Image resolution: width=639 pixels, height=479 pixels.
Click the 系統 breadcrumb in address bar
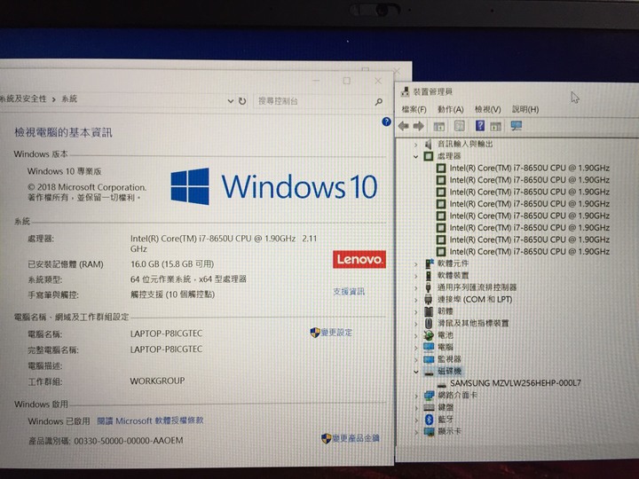(69, 98)
